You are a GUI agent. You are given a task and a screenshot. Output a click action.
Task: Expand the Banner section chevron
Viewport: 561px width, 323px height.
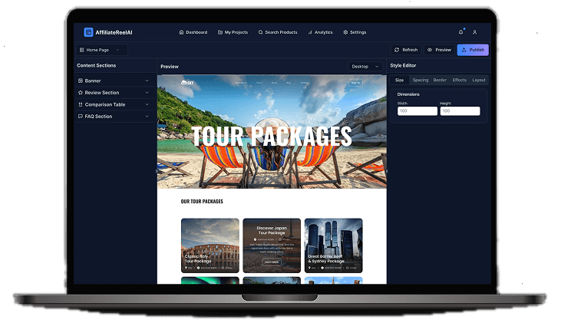click(x=147, y=81)
